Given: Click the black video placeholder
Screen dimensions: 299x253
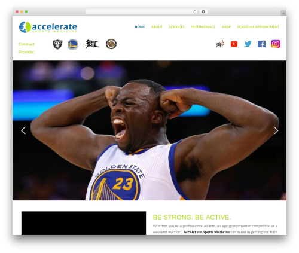Looking at the screenshot, I should point(84,223).
